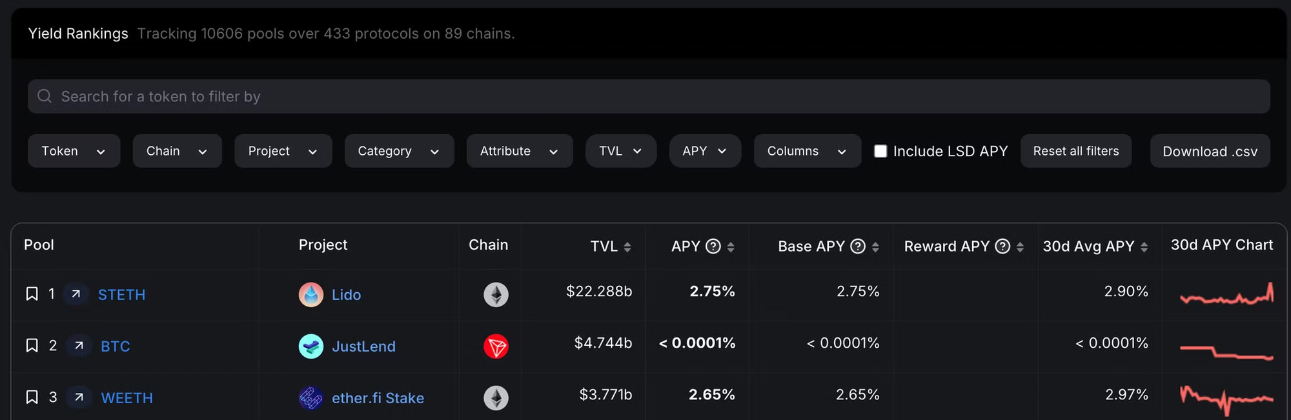Expand the Category filter dropdown
This screenshot has width=1291, height=420.
pos(399,151)
